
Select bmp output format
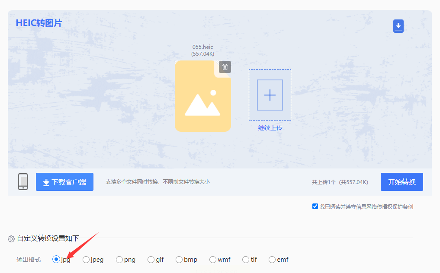point(179,260)
